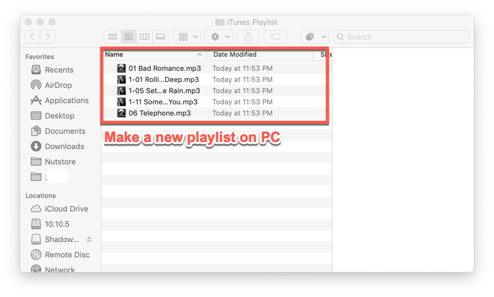This screenshot has height=297, width=494.
Task: Click the date of 06 Telephone.mp3
Action: (x=242, y=113)
